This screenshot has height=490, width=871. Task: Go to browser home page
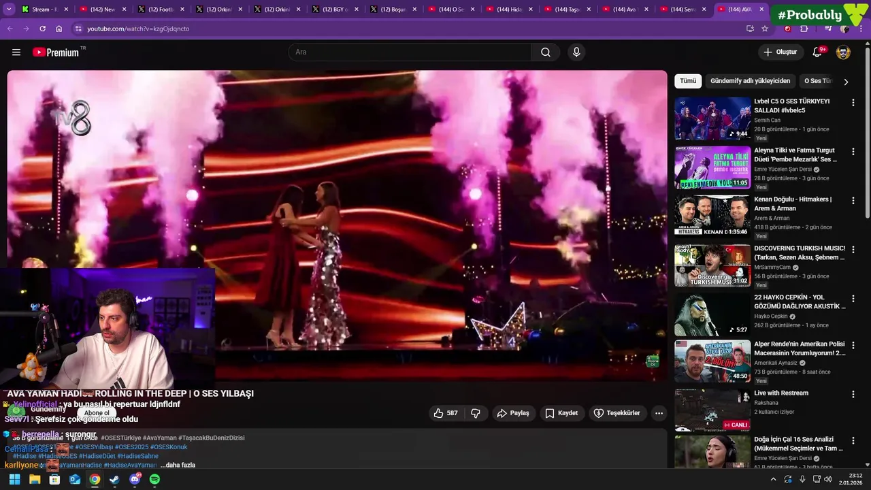[x=59, y=29]
